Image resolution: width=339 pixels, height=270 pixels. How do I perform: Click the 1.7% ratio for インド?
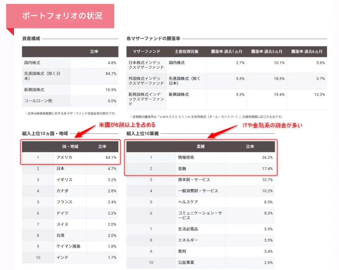click(112, 257)
